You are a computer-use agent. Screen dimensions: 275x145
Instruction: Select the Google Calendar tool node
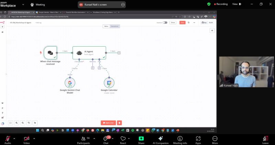(109, 83)
